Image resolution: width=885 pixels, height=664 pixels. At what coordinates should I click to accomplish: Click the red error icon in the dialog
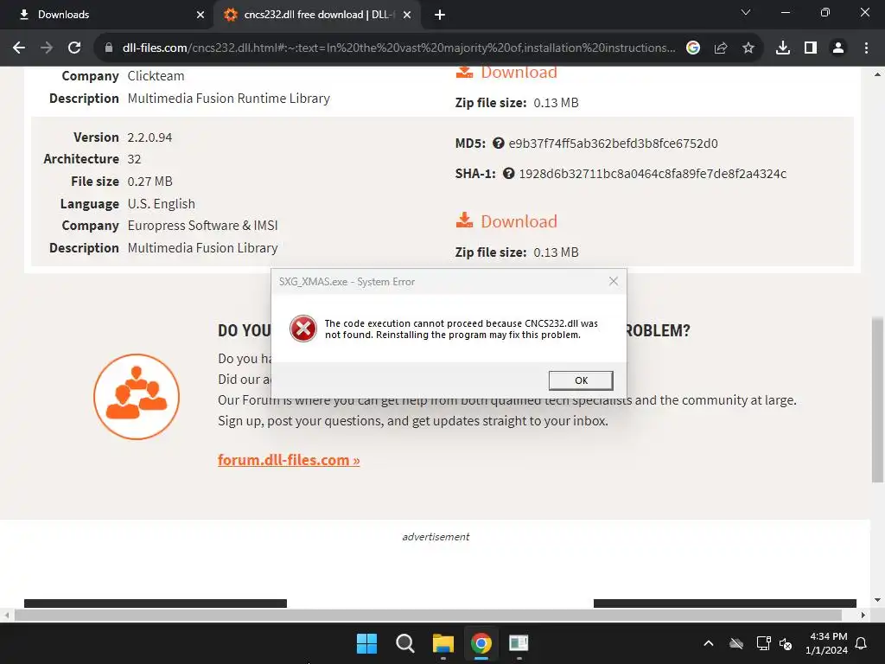(x=303, y=329)
